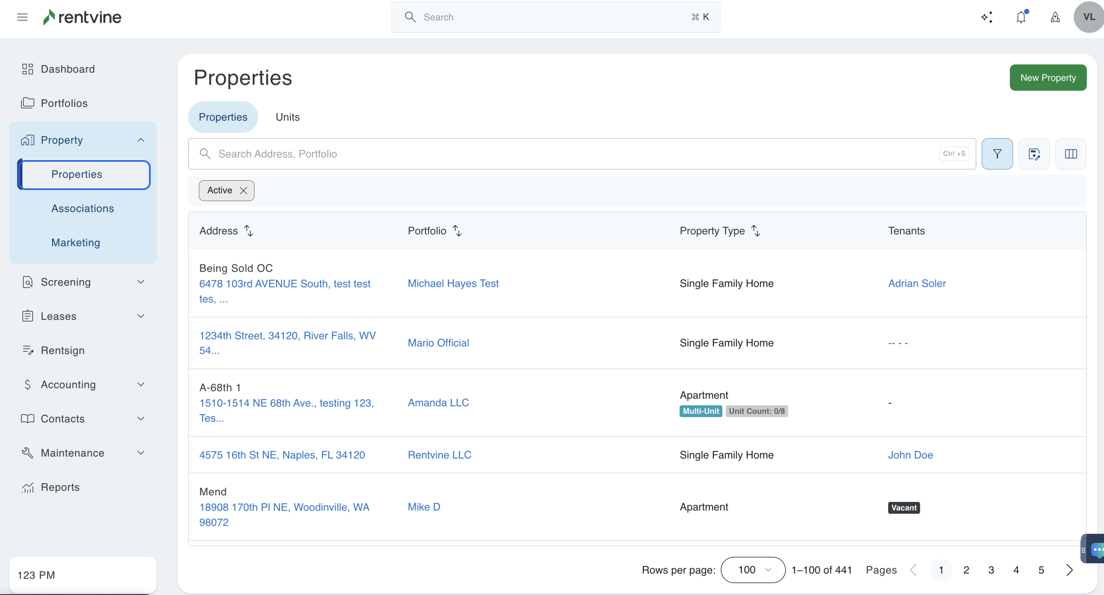Open the hamburger menu icon
Image resolution: width=1104 pixels, height=595 pixels.
point(22,17)
